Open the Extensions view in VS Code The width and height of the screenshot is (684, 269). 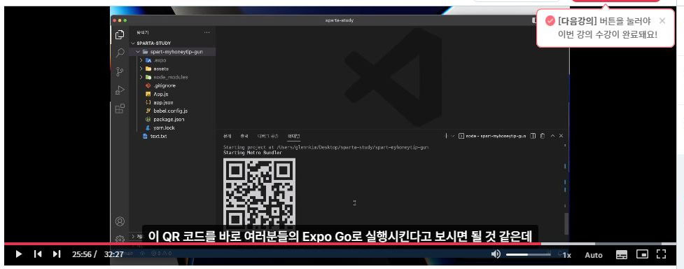coord(120,109)
